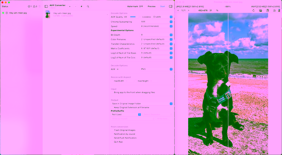The height and width of the screenshot is (155, 282).
Task: Click the completed checkmark count icon
Action: [x=29, y=7]
